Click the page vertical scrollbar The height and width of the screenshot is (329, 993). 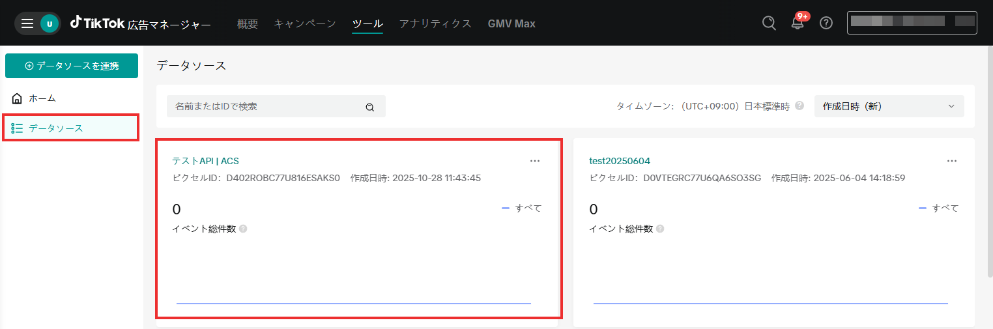point(989,163)
